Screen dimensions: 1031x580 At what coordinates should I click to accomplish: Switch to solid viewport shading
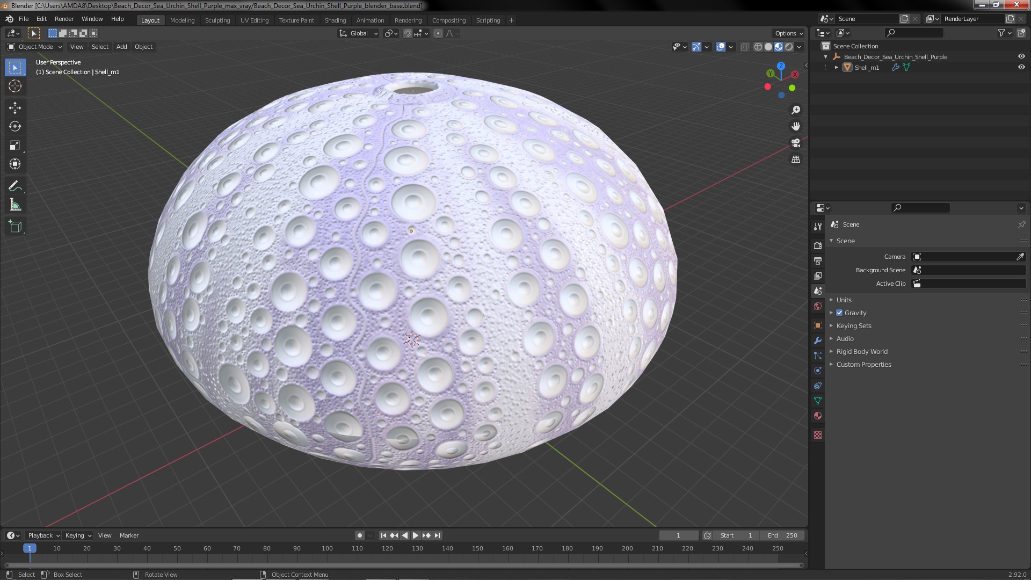pos(768,47)
